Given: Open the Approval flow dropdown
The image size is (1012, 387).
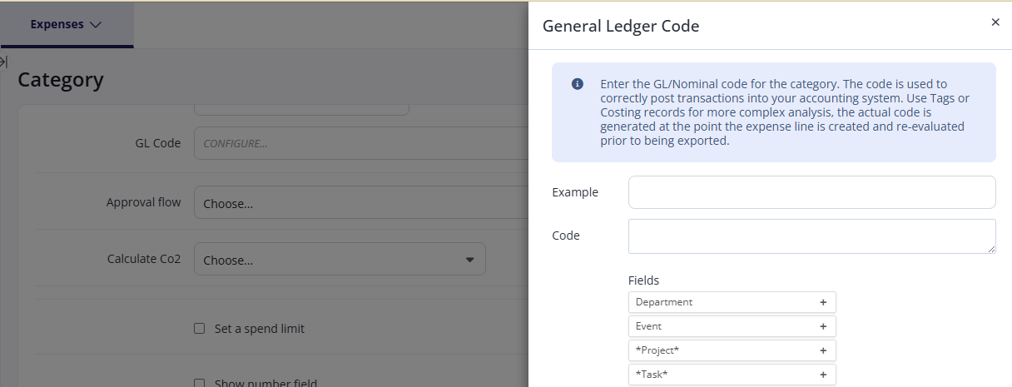Looking at the screenshot, I should pyautogui.click(x=361, y=202).
